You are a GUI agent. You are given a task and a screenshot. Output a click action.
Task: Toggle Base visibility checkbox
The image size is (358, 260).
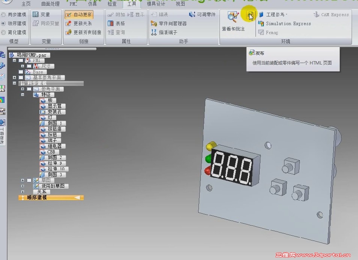click(x=21, y=72)
